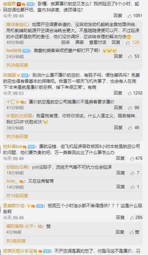
Task: Click 屏蔽 on the 40分钟前 reply
Action: pos(80,42)
